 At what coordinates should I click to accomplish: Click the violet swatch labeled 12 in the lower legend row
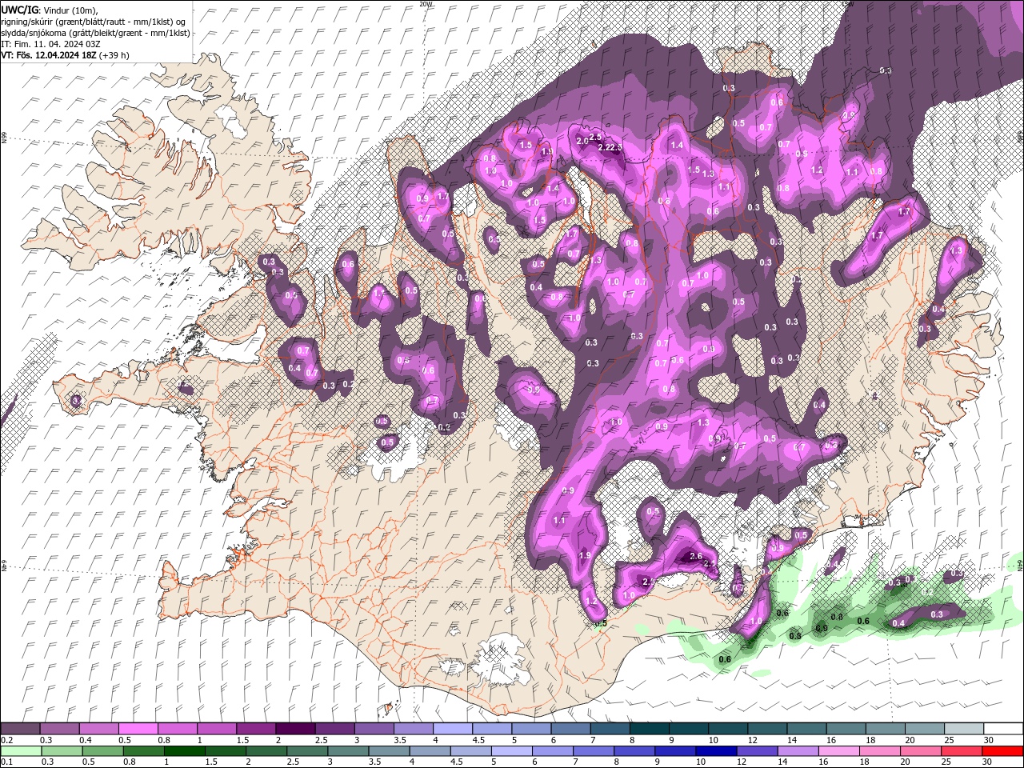(757, 750)
